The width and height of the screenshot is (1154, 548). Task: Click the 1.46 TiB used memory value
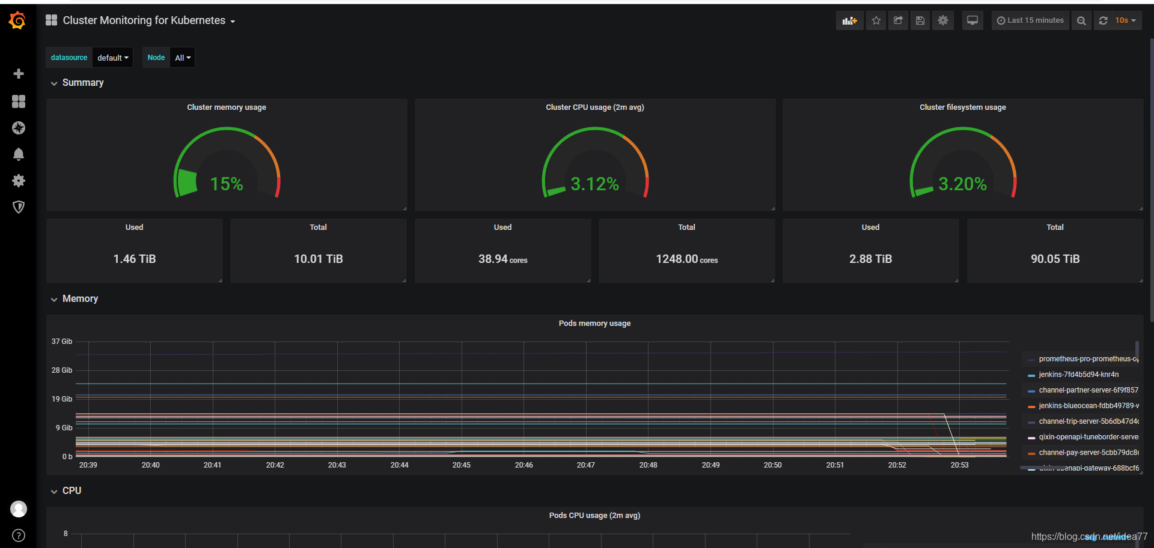(135, 259)
